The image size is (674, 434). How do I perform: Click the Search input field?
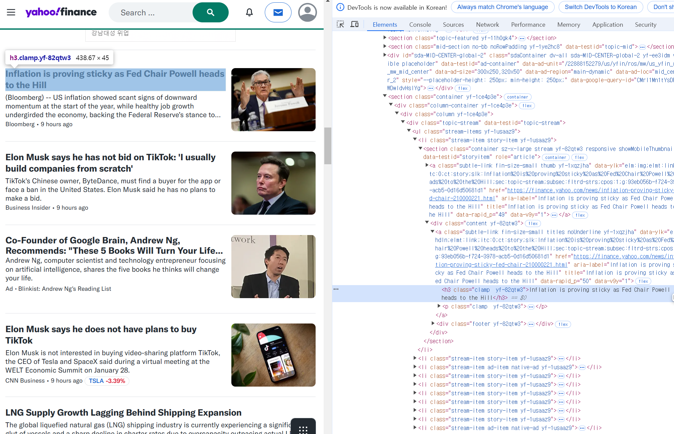(151, 12)
